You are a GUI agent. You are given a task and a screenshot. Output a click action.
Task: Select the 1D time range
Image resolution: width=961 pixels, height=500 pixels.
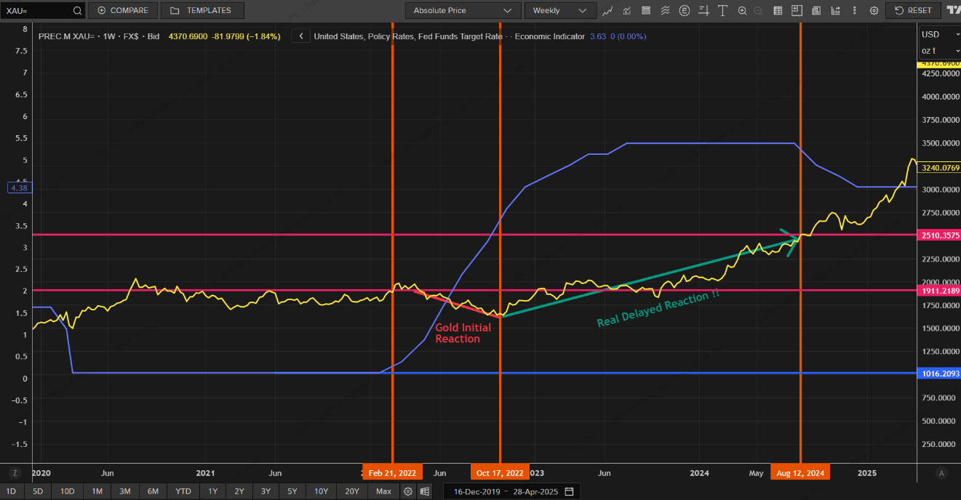[x=11, y=491]
